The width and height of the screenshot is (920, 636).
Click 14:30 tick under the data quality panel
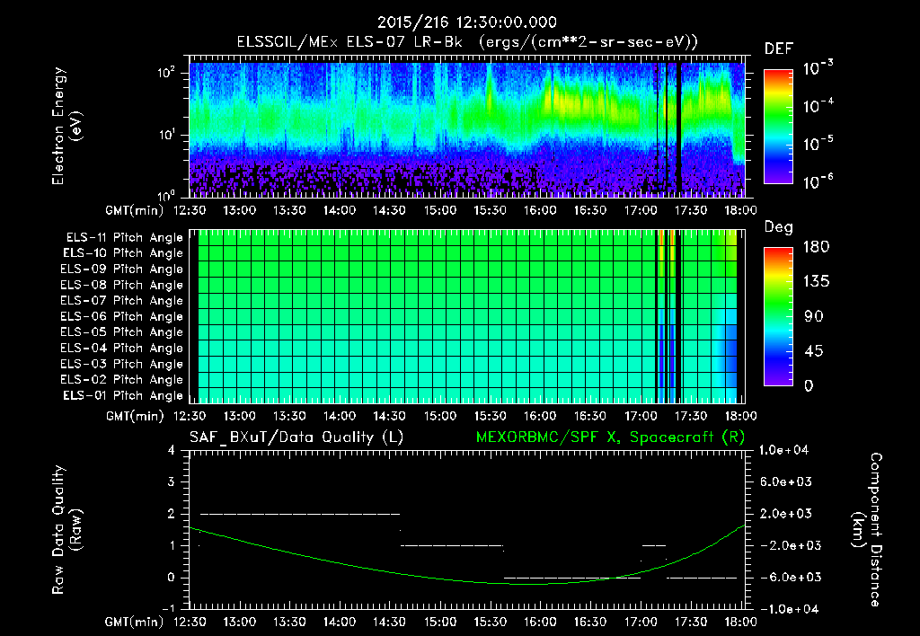390,622
